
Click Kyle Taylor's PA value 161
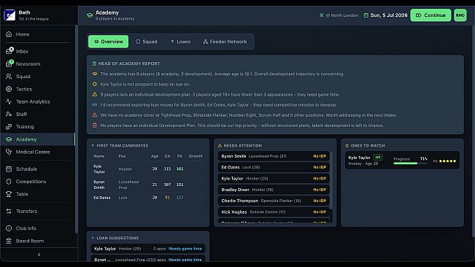tap(179, 169)
